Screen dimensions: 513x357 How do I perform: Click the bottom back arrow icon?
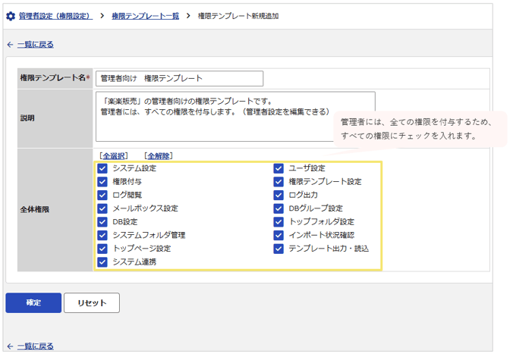tap(10, 346)
